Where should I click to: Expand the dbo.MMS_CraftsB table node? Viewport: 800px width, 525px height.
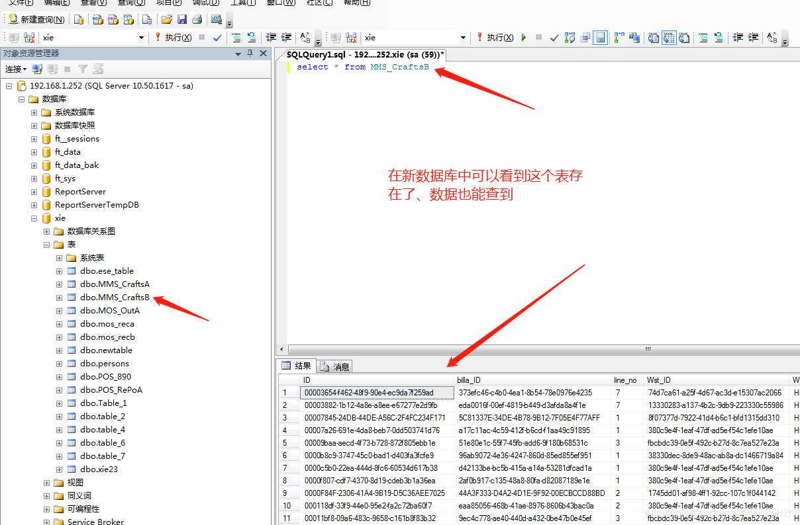pyautogui.click(x=58, y=297)
